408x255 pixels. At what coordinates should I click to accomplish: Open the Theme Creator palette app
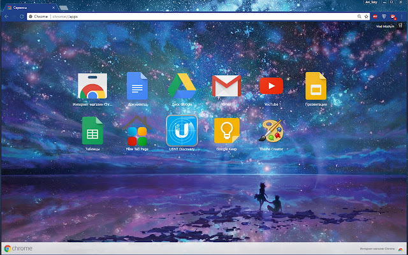pos(271,131)
